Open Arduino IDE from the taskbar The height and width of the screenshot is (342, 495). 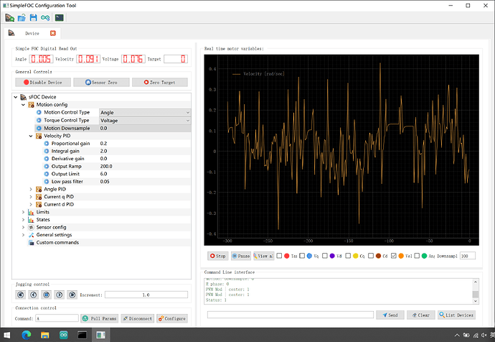point(63,335)
